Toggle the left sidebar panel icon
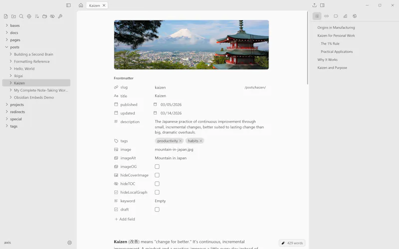Screen dimensions: 399x249 [x=68, y=5]
